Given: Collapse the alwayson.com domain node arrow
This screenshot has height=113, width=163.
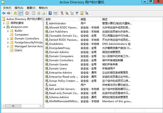Looking at the screenshot, I should point(4,27).
